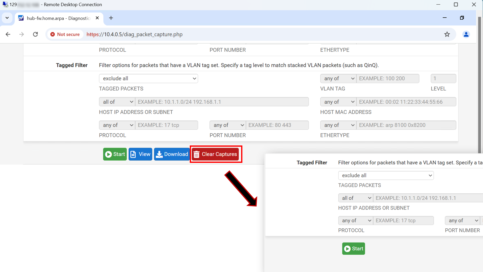
Task: Close the hub-fw.home.arpa tab
Action: [x=97, y=18]
